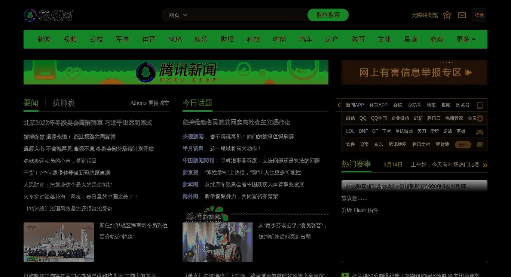Click the green play icon before 杜兰特 headline
Image resolution: width=511 pixels, height=277 pixels.
coord(345,275)
